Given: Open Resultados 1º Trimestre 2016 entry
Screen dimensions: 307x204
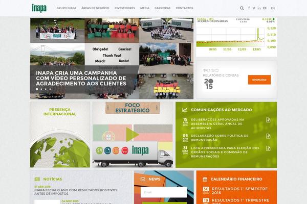Looking at the screenshot, I should click(x=240, y=201).
